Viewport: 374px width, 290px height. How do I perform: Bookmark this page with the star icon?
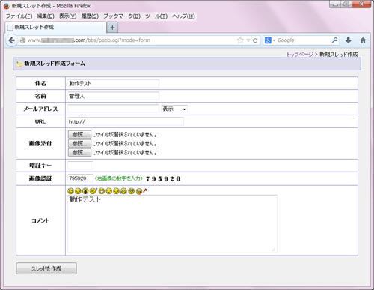pos(240,40)
